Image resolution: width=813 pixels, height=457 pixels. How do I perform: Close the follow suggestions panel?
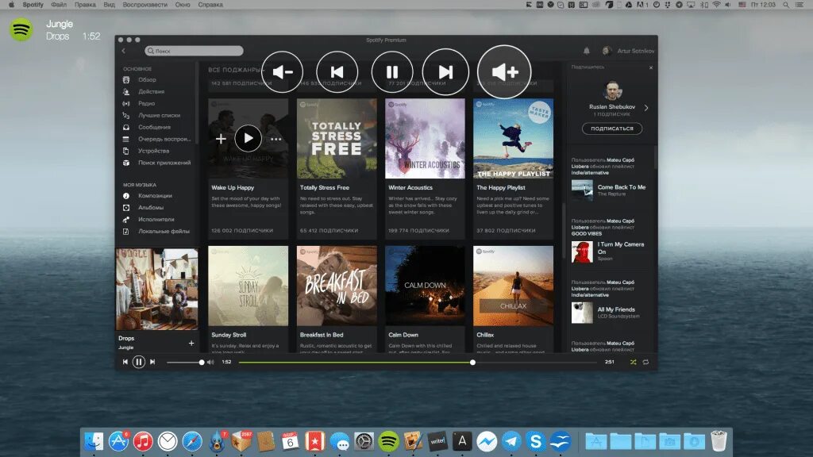(651, 67)
